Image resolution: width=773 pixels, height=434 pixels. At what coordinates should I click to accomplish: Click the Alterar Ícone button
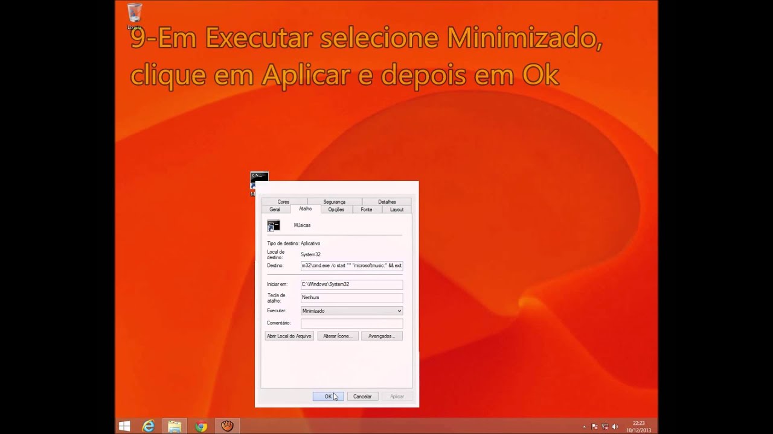337,336
